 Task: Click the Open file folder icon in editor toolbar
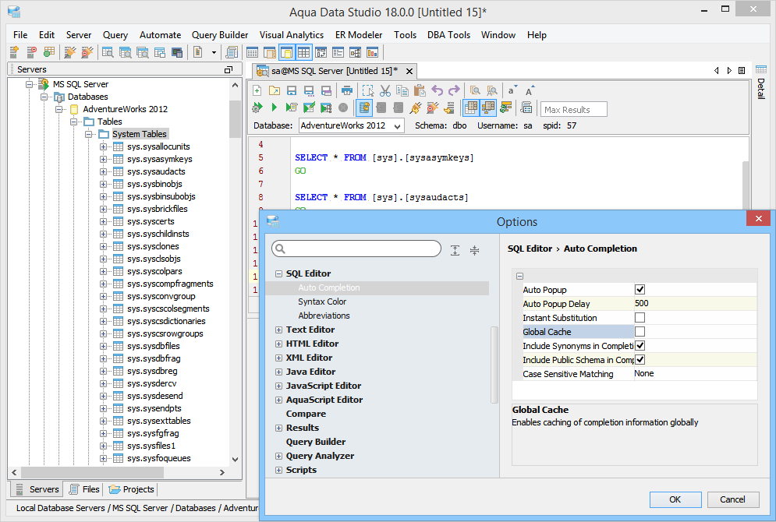pos(275,90)
